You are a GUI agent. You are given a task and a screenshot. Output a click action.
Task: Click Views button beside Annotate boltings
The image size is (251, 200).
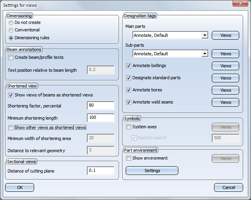225,66
